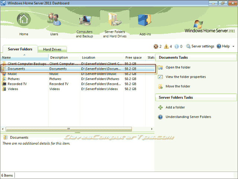Click the Recorded TV description cell
The height and width of the screenshot is (179, 238).
[59, 84]
